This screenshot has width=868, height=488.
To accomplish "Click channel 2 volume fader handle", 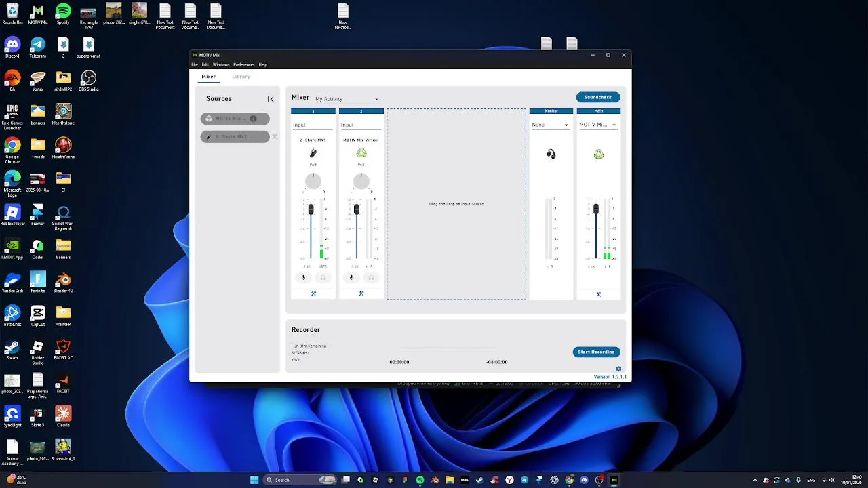I will pos(357,209).
